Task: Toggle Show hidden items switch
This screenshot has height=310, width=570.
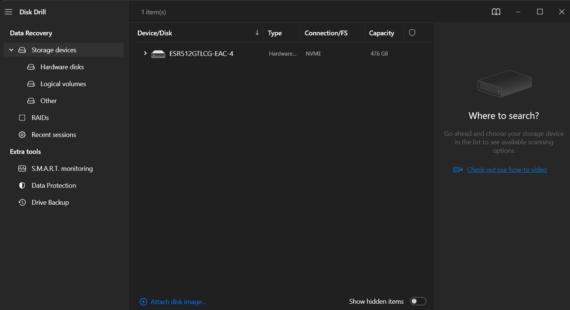Action: [418, 301]
